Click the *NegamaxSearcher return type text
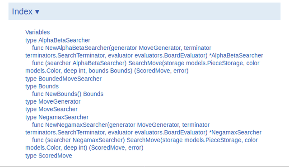Viewport: 289px width, 167px height. tap(235, 132)
